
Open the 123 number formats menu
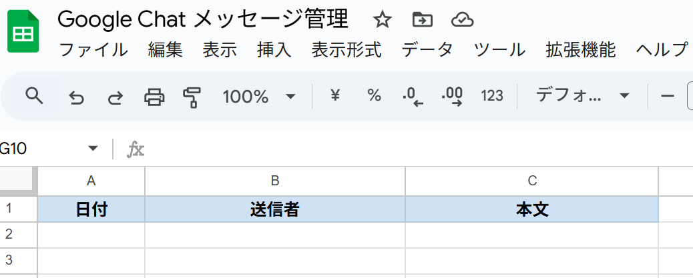[x=492, y=96]
